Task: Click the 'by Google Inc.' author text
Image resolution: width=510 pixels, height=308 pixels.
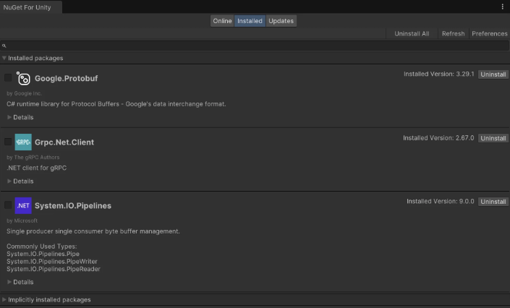Action: point(24,93)
